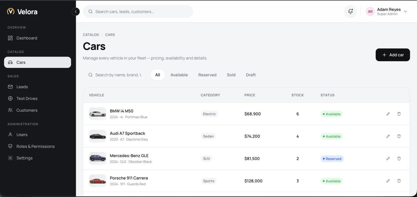The height and width of the screenshot is (197, 417).
Task: Click the Sports category tag
Action: 209,181
